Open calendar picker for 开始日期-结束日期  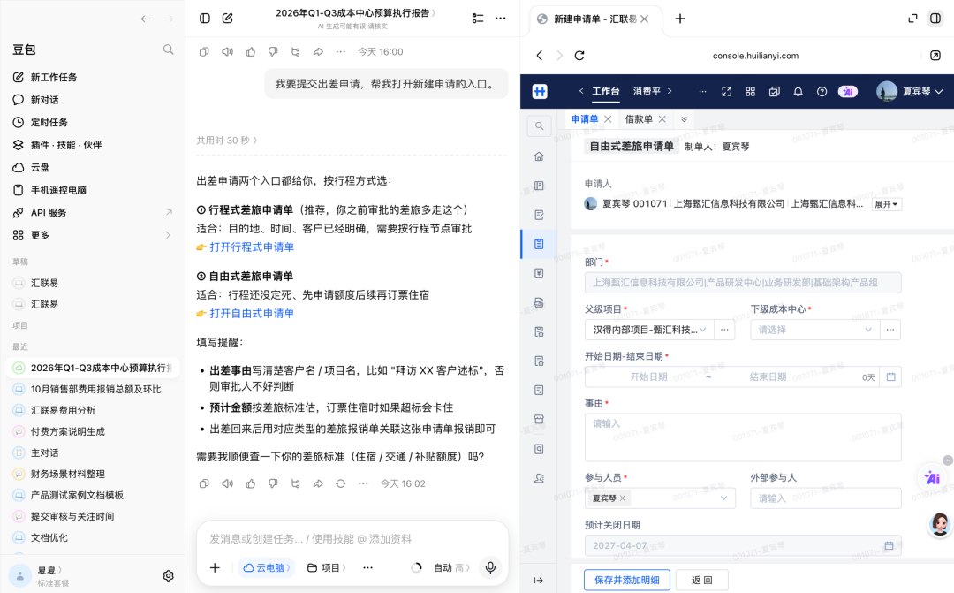pyautogui.click(x=890, y=376)
